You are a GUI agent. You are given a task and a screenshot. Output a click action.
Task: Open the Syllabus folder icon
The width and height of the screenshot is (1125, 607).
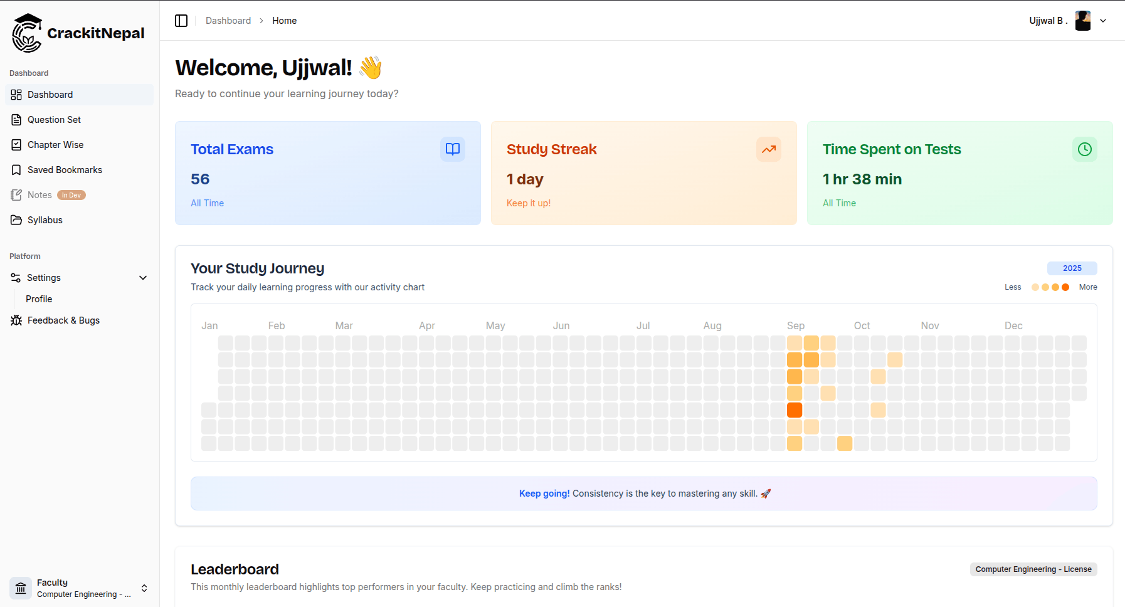pyautogui.click(x=16, y=220)
